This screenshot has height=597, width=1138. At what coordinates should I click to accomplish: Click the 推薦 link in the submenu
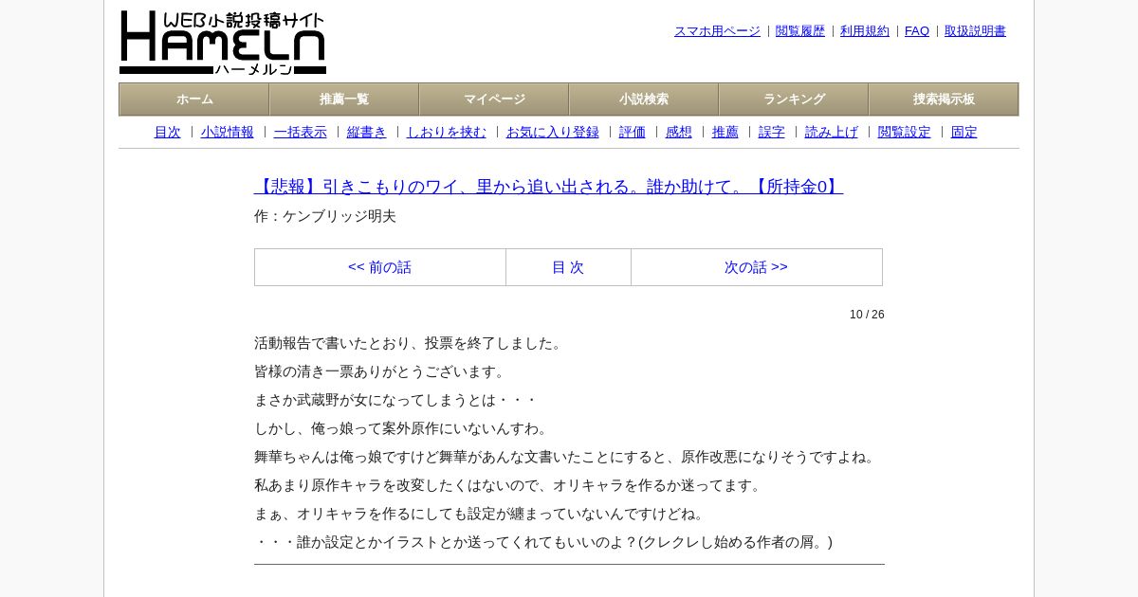725,133
